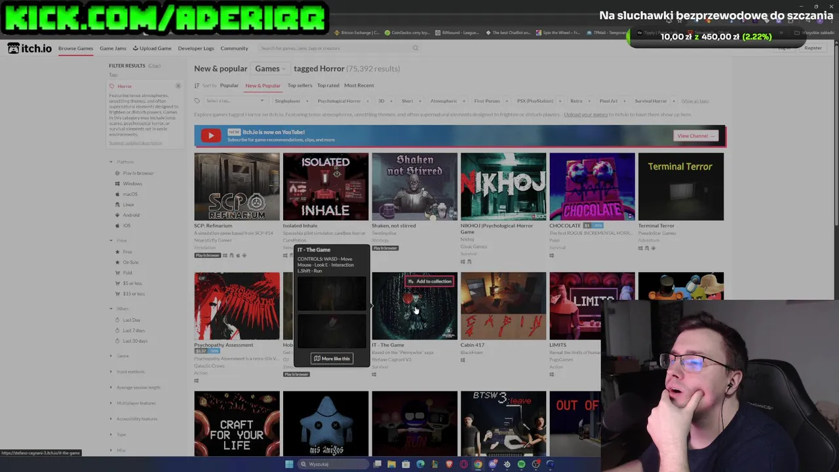Click the red YouTube play icon in banner
839x472 pixels.
[x=210, y=136]
